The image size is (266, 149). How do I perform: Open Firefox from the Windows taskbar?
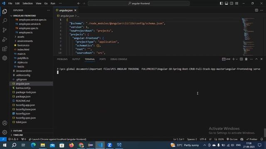click(71, 145)
